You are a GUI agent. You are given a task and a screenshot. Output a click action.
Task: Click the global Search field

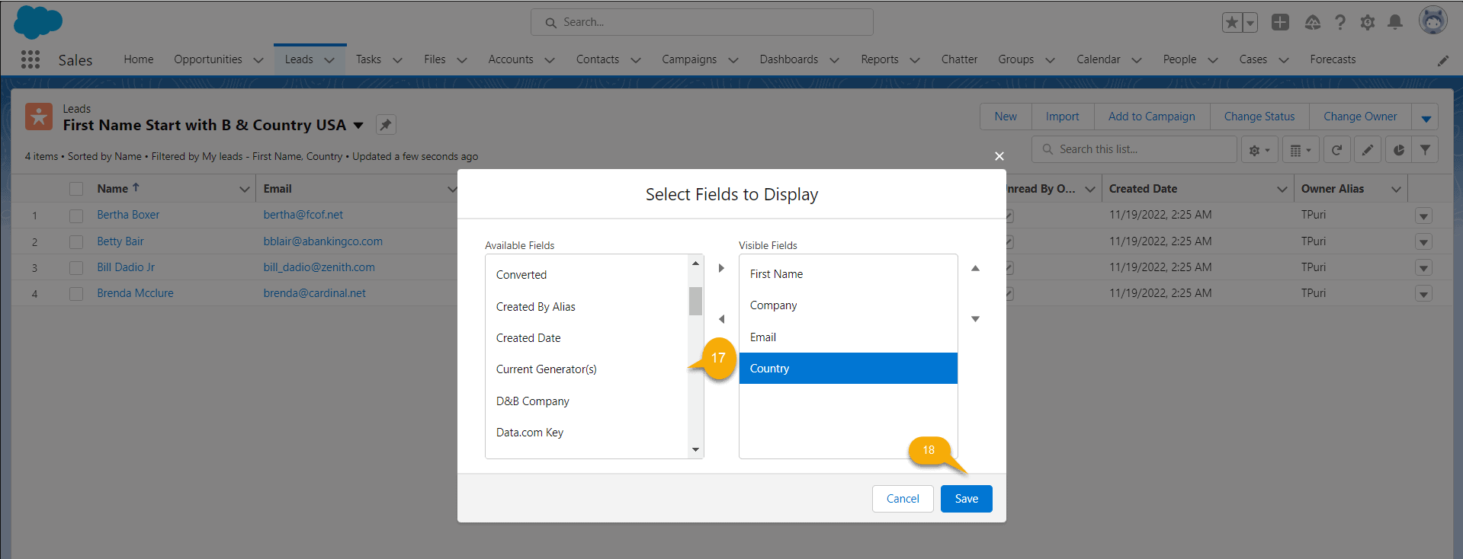click(702, 22)
